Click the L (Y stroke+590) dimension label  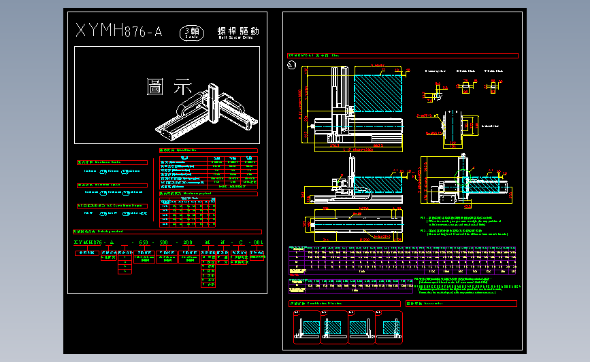pyautogui.click(x=358, y=149)
